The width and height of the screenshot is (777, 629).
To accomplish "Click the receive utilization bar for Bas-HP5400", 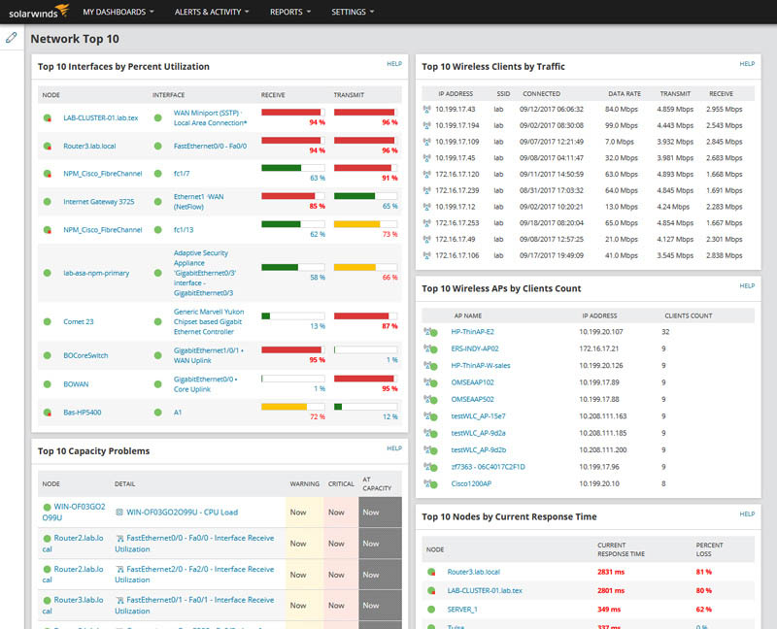I will pos(293,407).
